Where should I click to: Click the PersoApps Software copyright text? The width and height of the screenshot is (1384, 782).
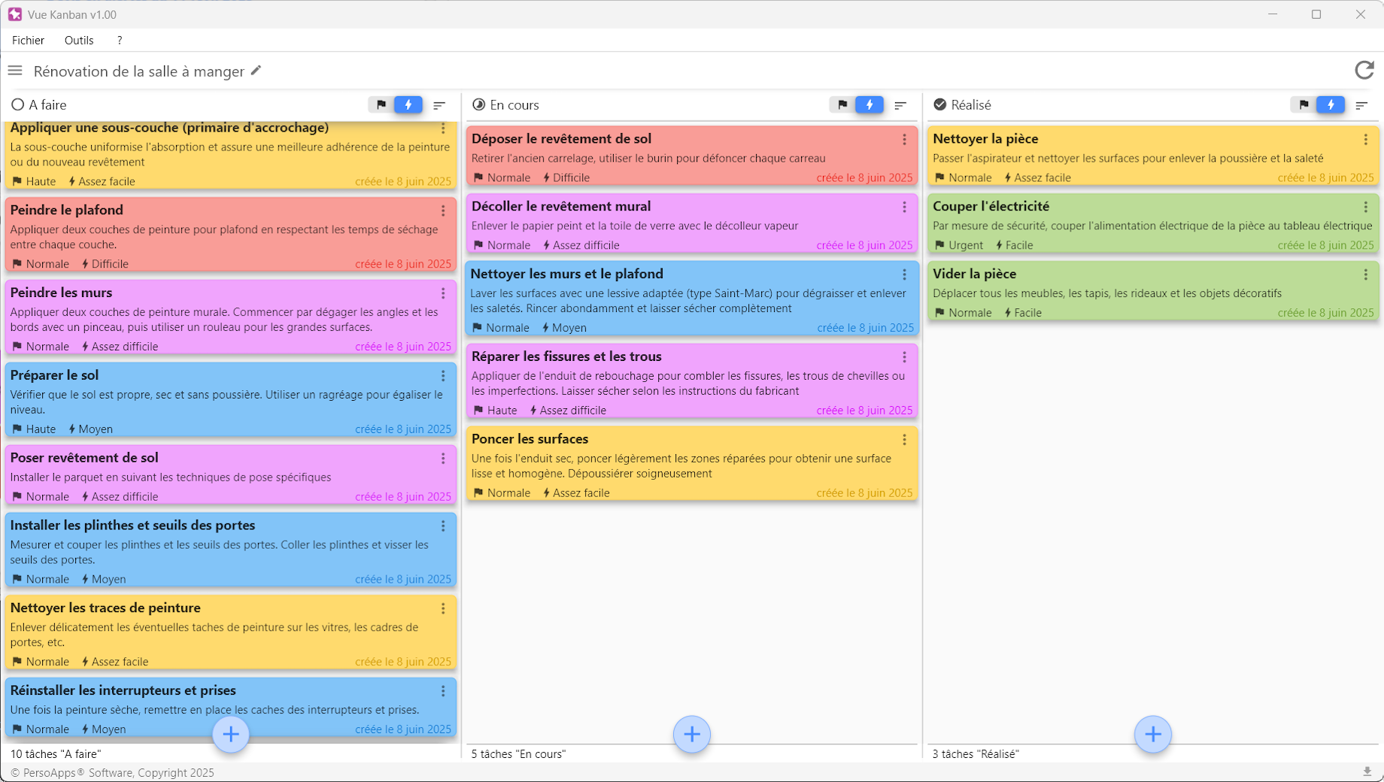pos(112,772)
